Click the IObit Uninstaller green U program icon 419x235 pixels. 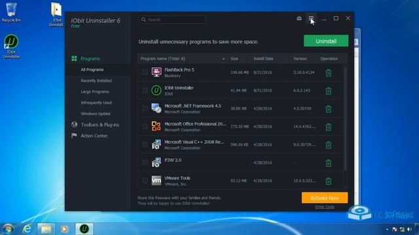coord(156,90)
